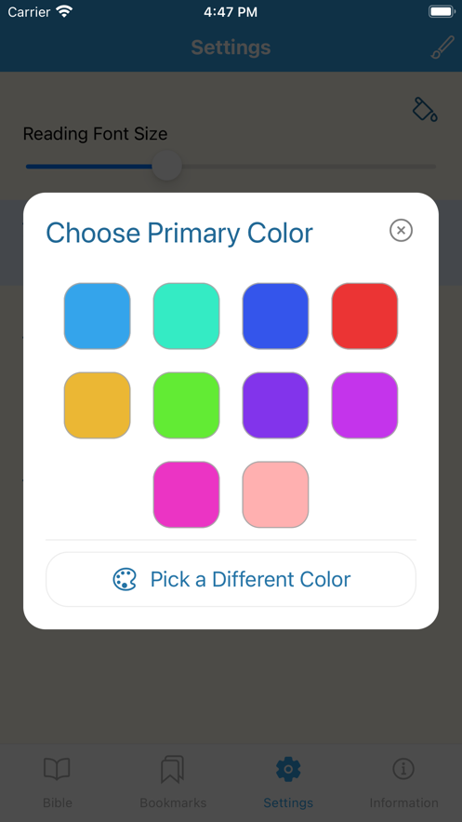Select the red color swatch
The image size is (462, 822).
pyautogui.click(x=364, y=317)
